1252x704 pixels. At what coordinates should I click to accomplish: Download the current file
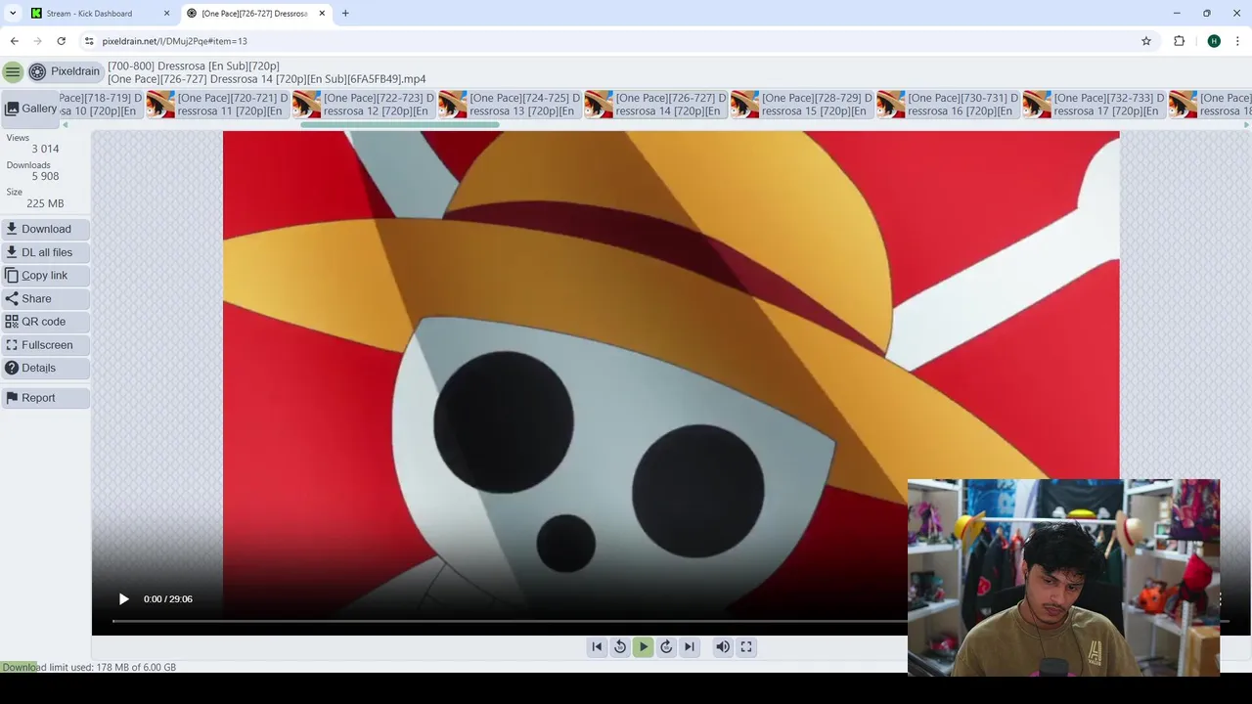[x=46, y=229]
